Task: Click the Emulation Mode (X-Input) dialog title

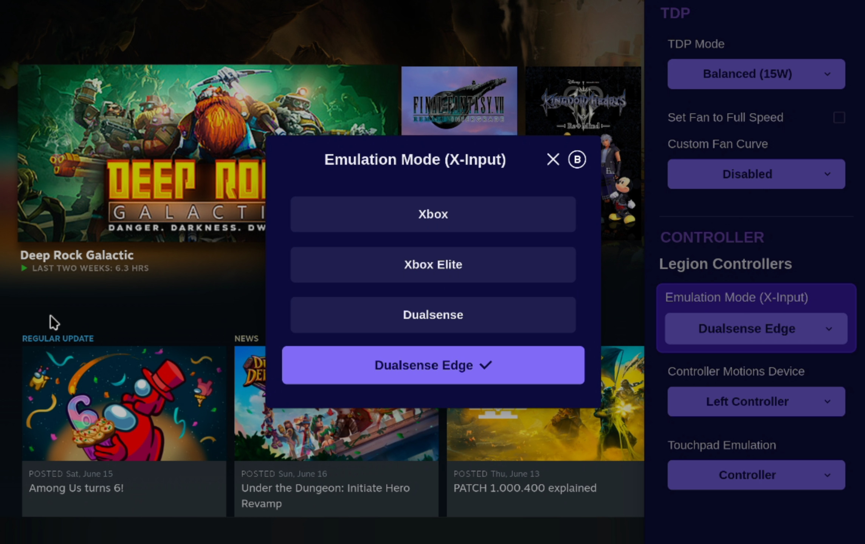Action: pyautogui.click(x=415, y=159)
